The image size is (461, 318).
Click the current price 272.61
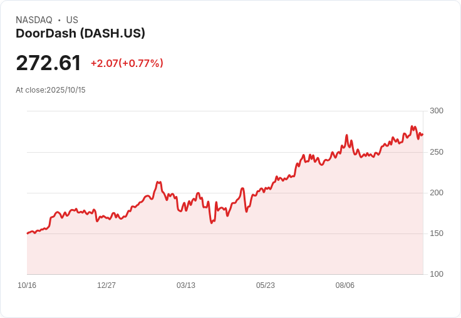(x=48, y=63)
